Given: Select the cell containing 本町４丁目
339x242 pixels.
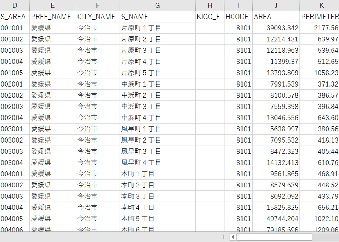Looking at the screenshot, I should coord(157,208).
